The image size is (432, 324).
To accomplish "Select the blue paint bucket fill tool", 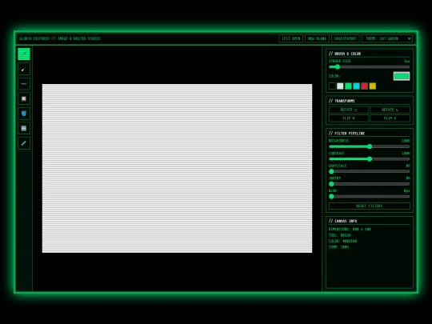I will pos(24,114).
